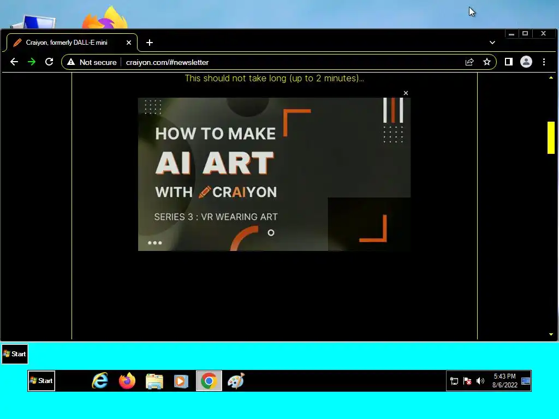Maximize the Chrome window
Screen dimensions: 559x419
pos(525,33)
